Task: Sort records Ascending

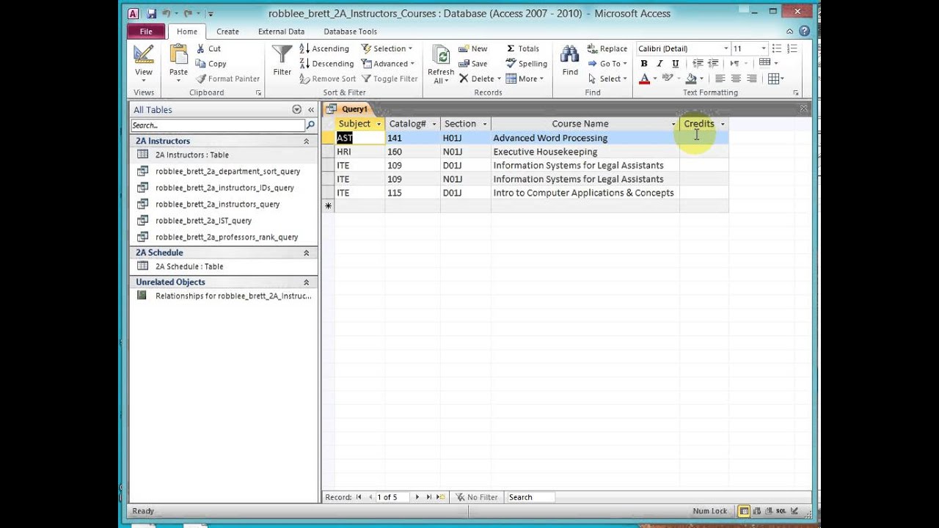Action: click(x=324, y=48)
